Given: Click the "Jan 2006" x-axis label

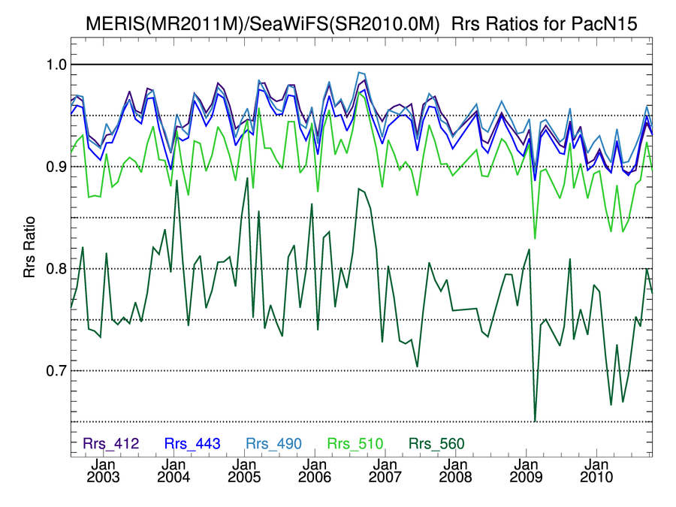Looking at the screenshot, I should click(x=315, y=471).
